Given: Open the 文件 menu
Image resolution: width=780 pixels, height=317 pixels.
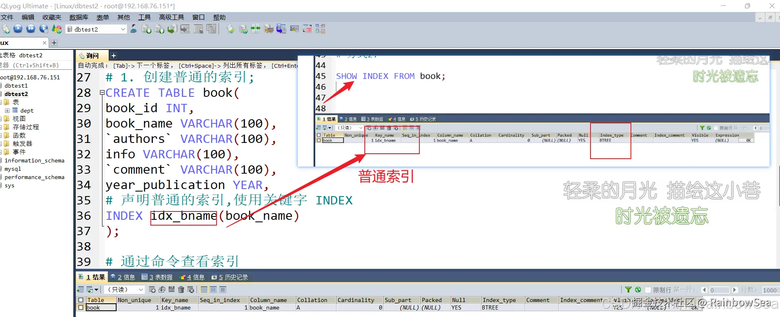Looking at the screenshot, I should (x=7, y=17).
